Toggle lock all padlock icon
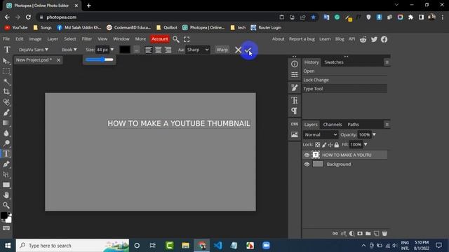This screenshot has width=449, height=252. 337,145
